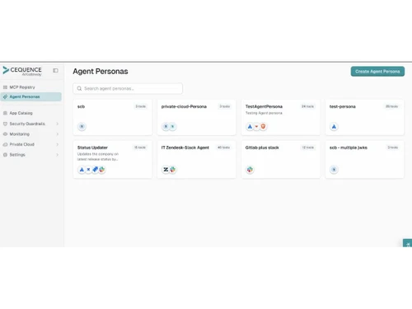Click the app icon in scb - multiple jwks card
Image resolution: width=412 pixels, height=309 pixels.
coord(334,170)
